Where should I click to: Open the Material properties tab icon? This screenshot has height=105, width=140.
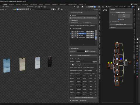click(137, 77)
